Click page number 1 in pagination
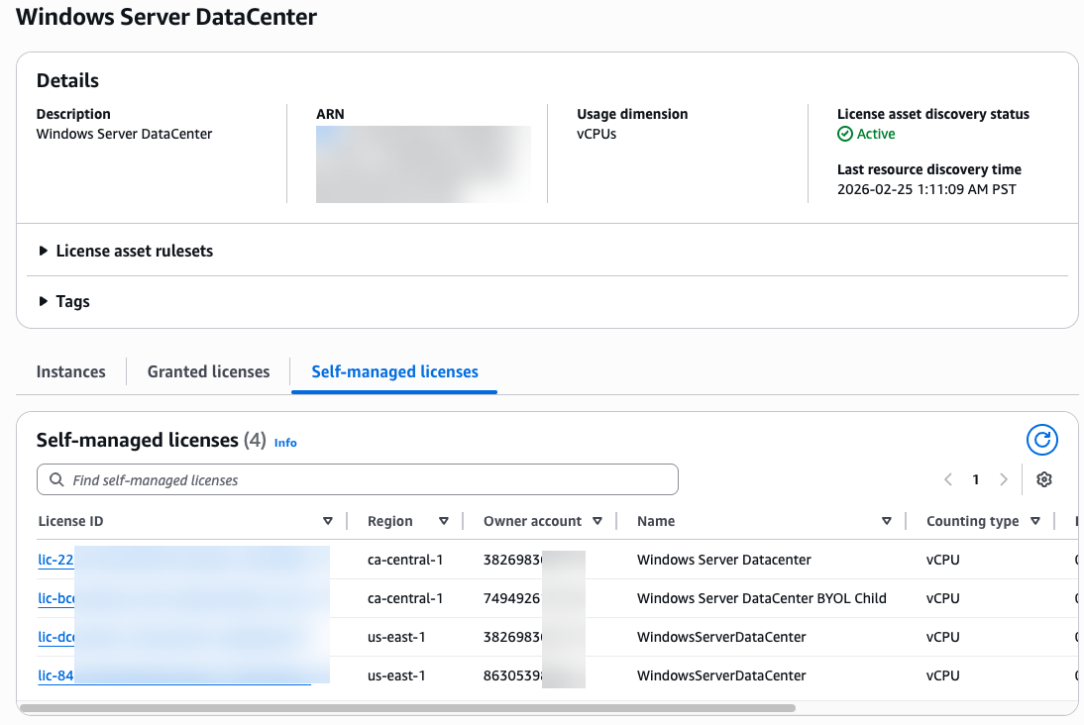This screenshot has height=725, width=1084. click(975, 478)
